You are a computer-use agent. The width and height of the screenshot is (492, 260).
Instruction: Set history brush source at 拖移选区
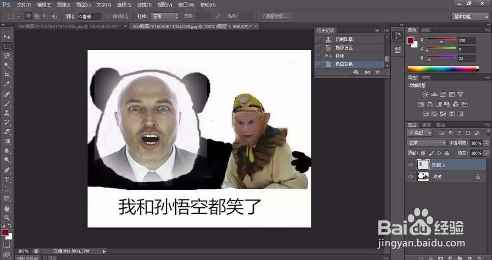(x=319, y=48)
